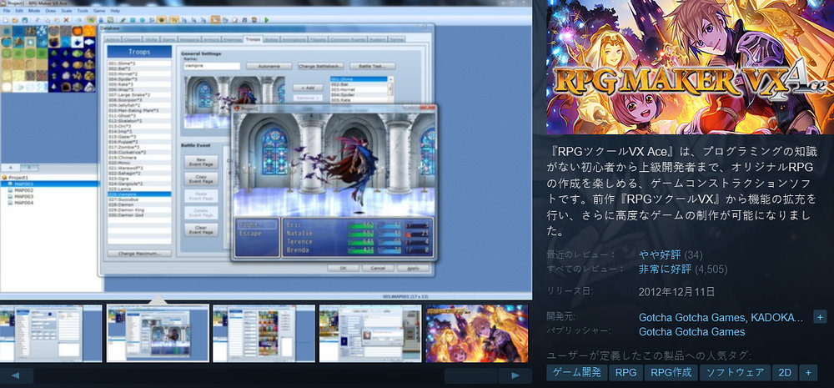Expand the full developer list
The image size is (834, 388).
[x=820, y=317]
